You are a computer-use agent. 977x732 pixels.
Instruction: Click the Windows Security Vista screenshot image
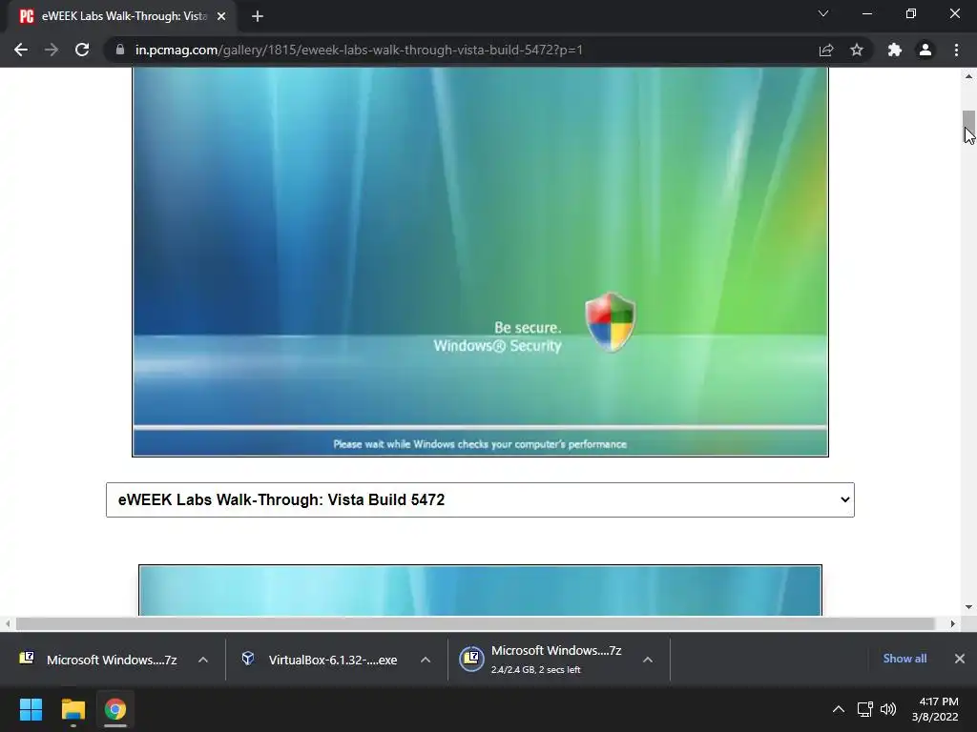point(481,261)
